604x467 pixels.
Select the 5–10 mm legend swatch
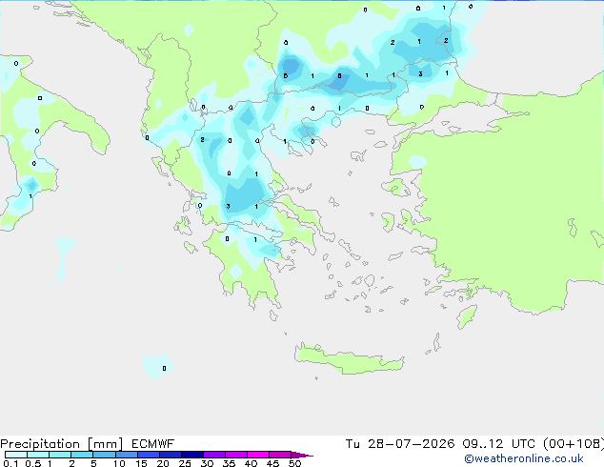[104, 455]
